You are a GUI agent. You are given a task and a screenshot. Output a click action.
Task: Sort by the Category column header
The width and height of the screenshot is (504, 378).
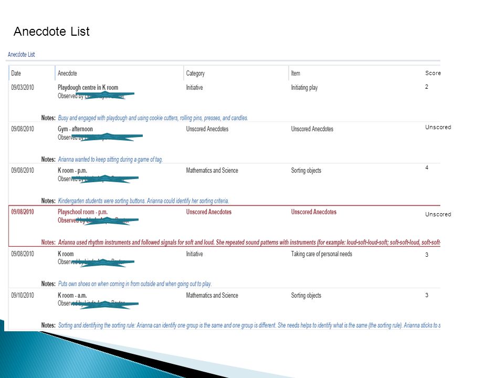point(195,73)
